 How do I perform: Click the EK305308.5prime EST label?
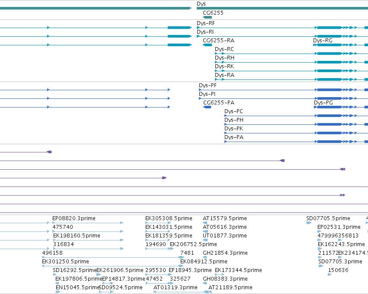coord(169,218)
